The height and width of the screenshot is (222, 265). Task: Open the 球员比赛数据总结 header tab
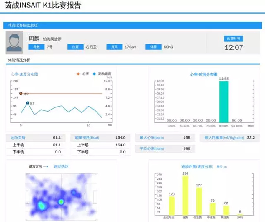coord(23,25)
